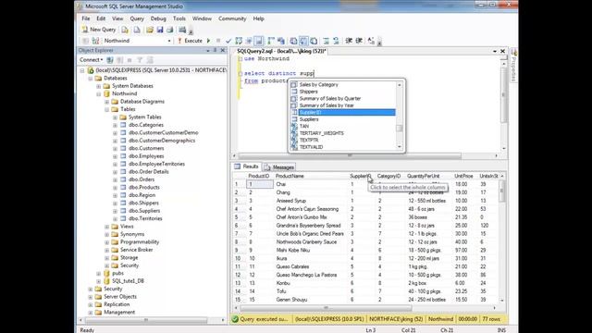Uncomment the selected lines icon
The height and width of the screenshot is (333, 592).
pos(336,41)
